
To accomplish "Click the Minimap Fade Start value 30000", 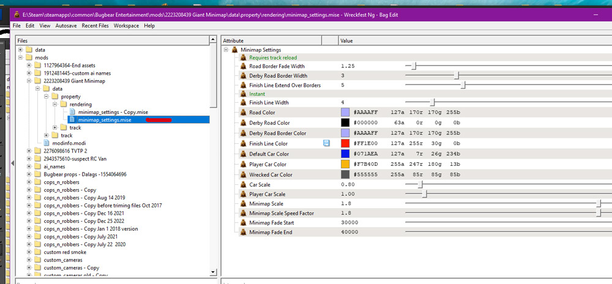I will 349,223.
